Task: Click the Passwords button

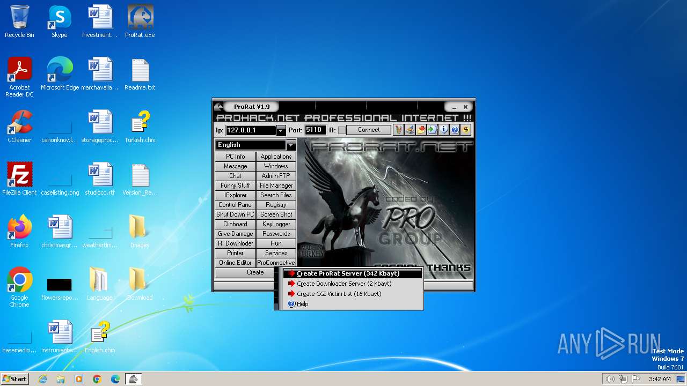Action: coord(276,234)
